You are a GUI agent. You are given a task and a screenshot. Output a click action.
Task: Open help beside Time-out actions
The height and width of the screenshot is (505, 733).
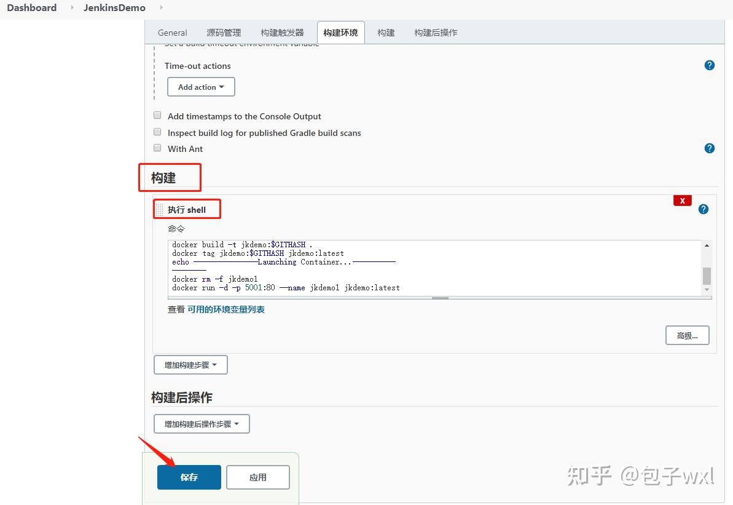710,65
